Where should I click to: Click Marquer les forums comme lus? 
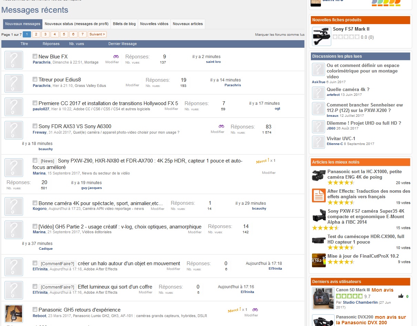[x=280, y=34]
